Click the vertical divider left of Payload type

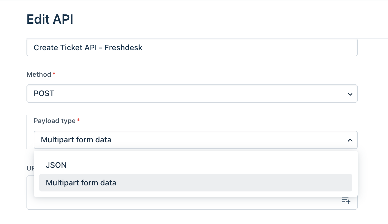tap(27, 132)
